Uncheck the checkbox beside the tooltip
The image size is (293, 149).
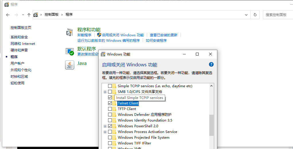[110, 97]
